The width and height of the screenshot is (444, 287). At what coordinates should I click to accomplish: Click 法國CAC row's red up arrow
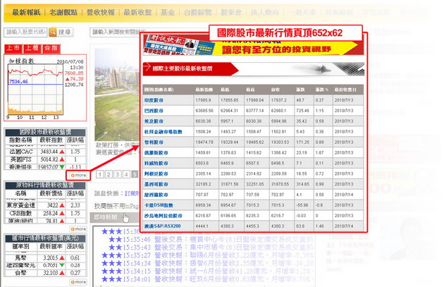62,152
